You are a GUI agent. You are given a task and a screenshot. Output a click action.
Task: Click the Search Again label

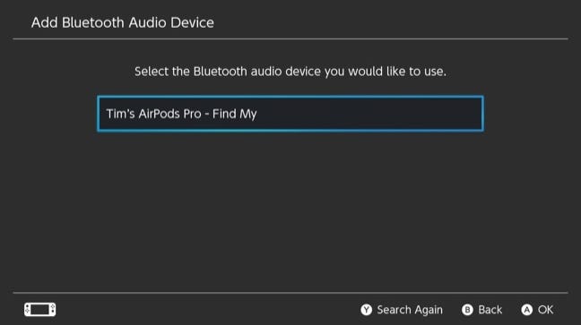(410, 310)
